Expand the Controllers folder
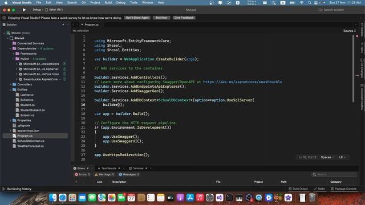The height and width of the screenshot is (205, 365). coord(10,84)
